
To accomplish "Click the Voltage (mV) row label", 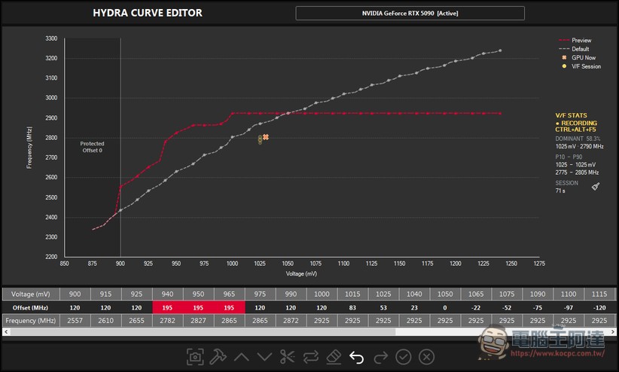I will point(30,294).
